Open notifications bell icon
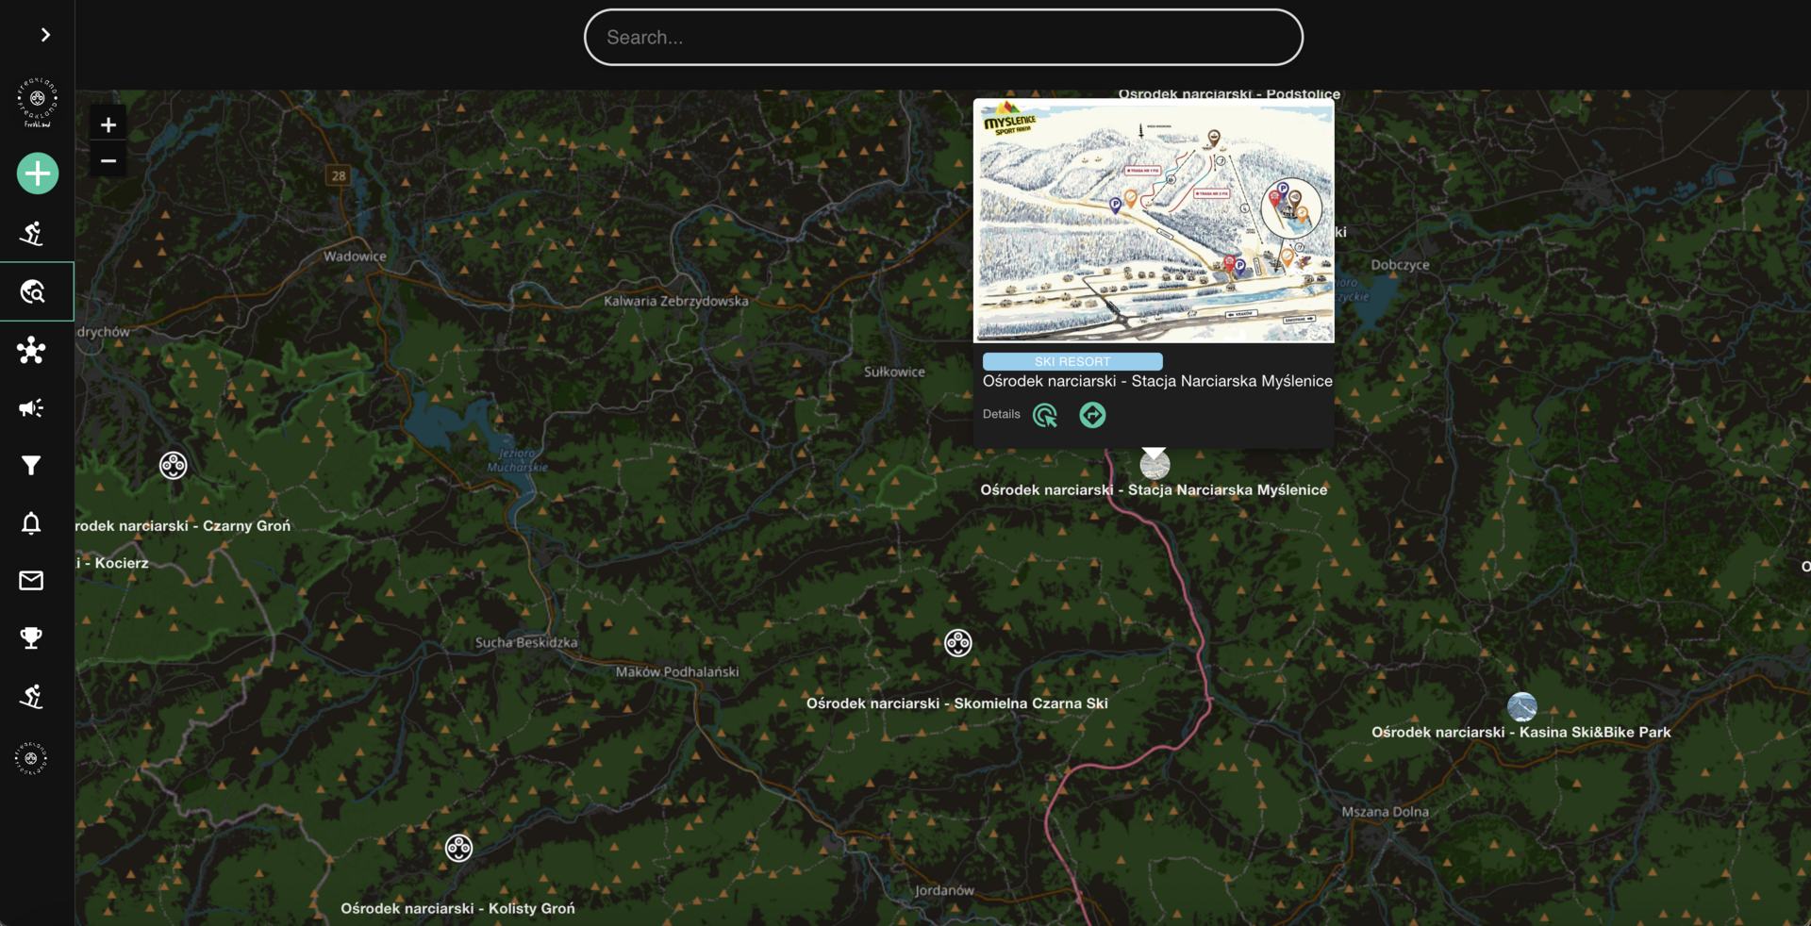 [x=31, y=523]
